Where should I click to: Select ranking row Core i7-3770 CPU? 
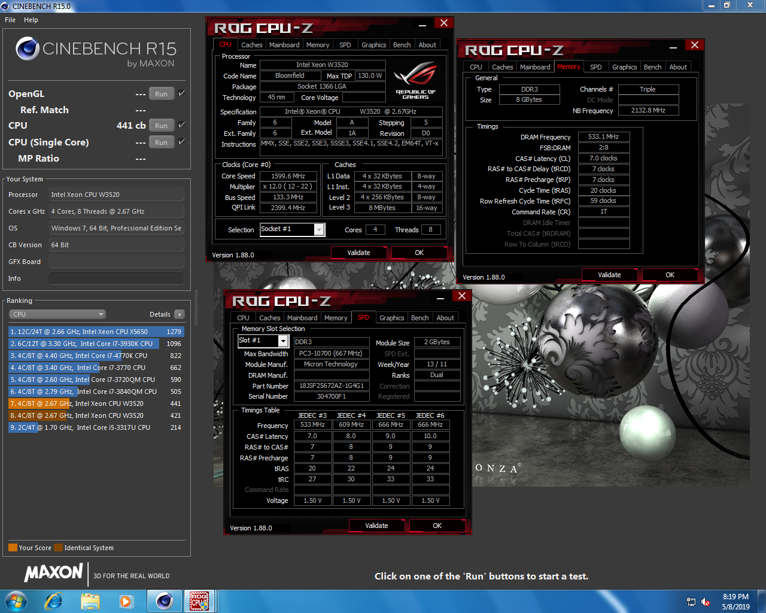pos(96,368)
